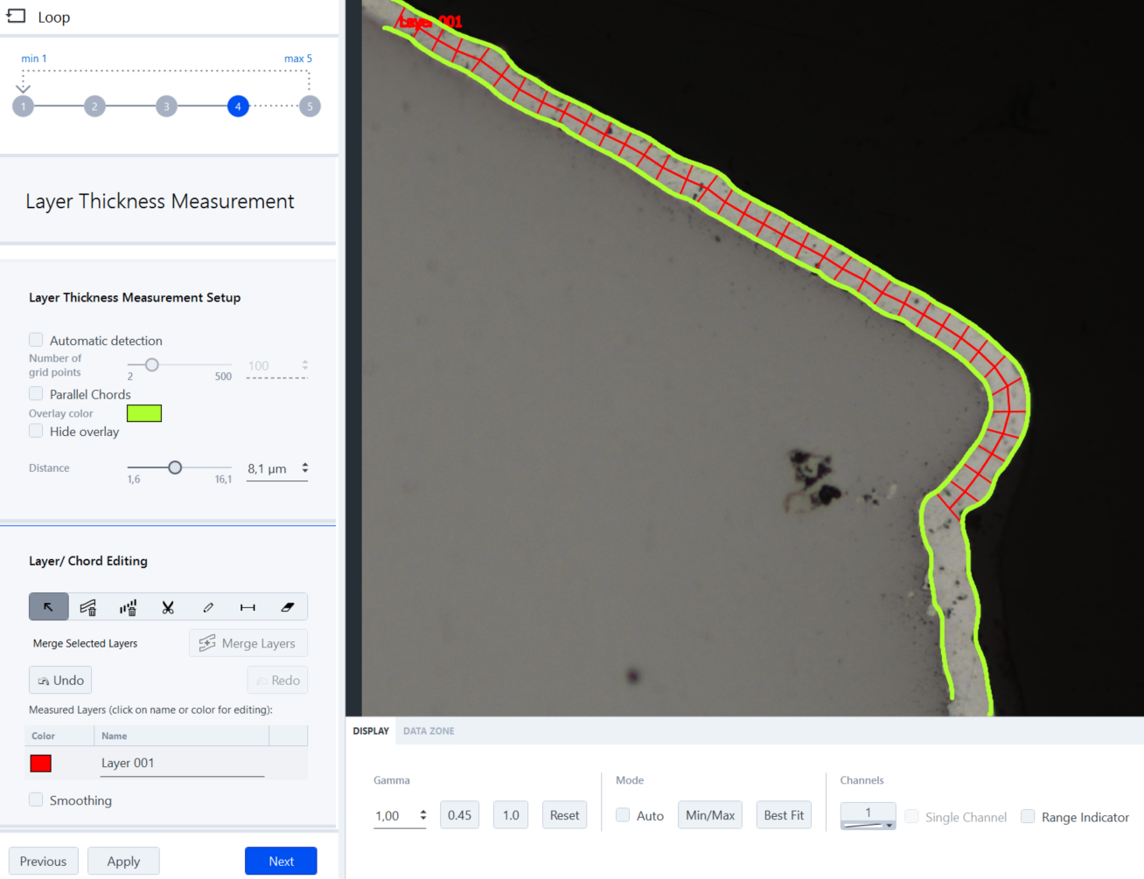
Task: Select the scissors cut tool
Action: (x=168, y=607)
